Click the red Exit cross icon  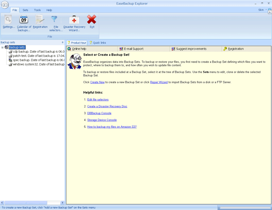point(91,19)
